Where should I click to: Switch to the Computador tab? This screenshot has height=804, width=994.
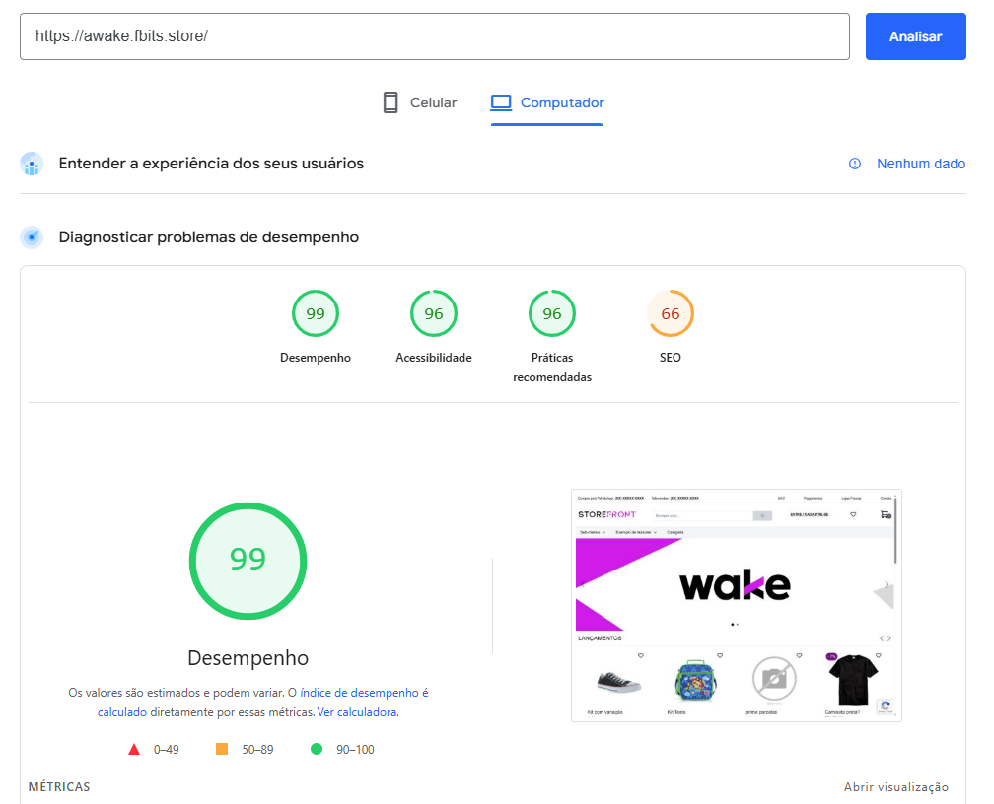tap(547, 102)
